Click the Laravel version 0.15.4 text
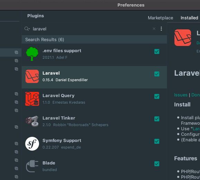The height and width of the screenshot is (180, 200). (48, 80)
